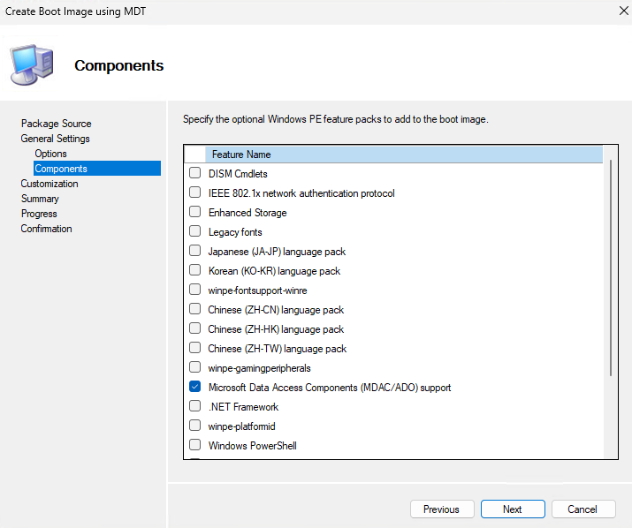The width and height of the screenshot is (632, 528).
Task: Select the Summary step in sidebar
Action: [40, 199]
